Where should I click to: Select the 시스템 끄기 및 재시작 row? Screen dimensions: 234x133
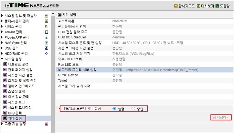pyautogui.click(x=144, y=86)
